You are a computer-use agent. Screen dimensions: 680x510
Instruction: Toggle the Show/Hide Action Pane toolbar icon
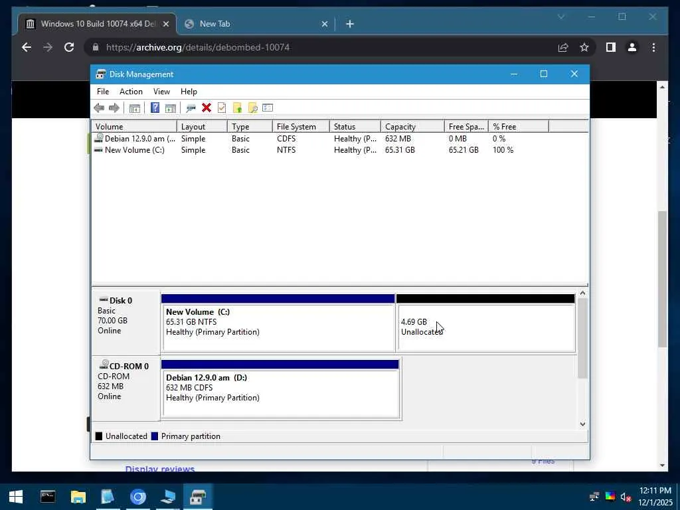(171, 108)
